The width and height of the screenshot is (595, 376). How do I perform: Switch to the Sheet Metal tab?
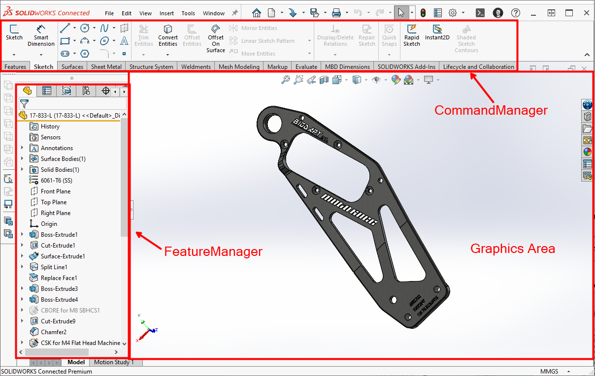coord(106,66)
